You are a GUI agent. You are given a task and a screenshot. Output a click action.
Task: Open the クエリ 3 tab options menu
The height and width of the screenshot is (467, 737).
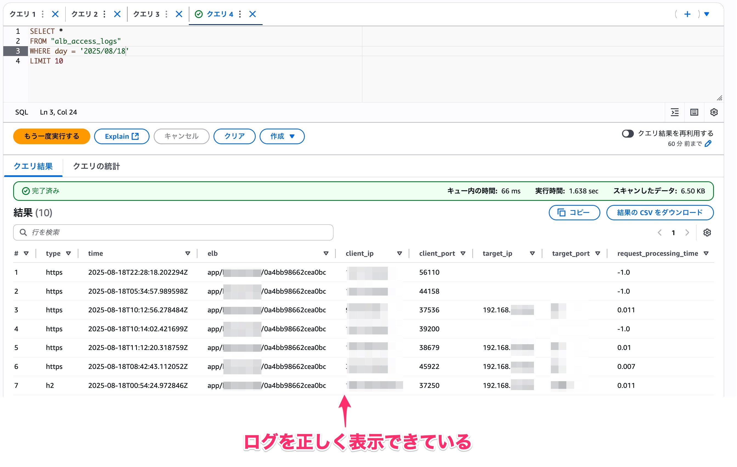[x=166, y=14]
